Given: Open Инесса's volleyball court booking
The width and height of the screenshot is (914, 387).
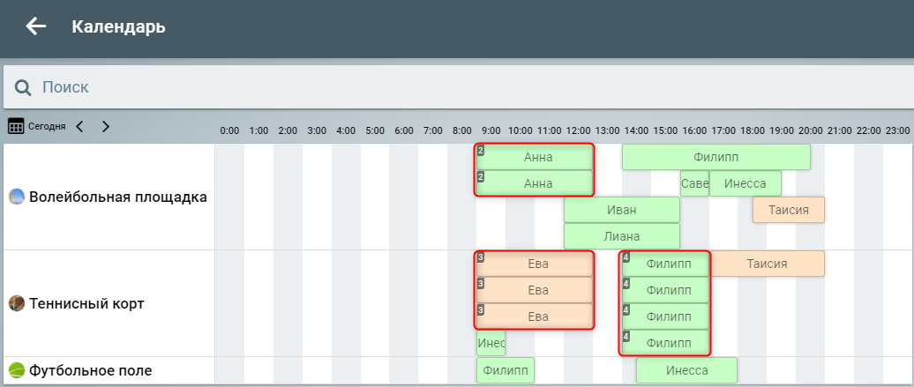Looking at the screenshot, I should tap(745, 183).
